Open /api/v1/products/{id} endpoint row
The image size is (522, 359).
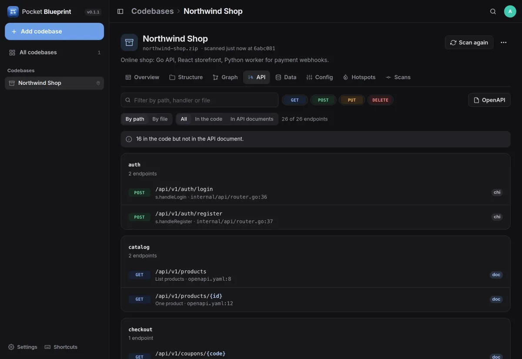(315, 299)
